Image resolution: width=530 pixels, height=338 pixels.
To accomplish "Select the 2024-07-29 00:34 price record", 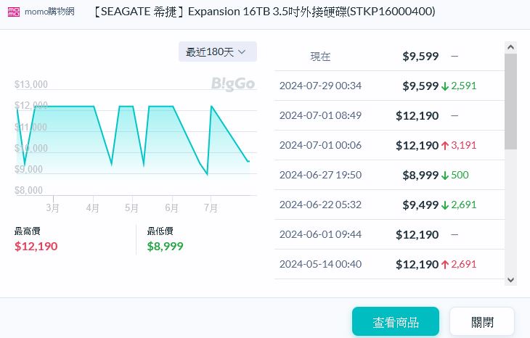I will click(320, 86).
